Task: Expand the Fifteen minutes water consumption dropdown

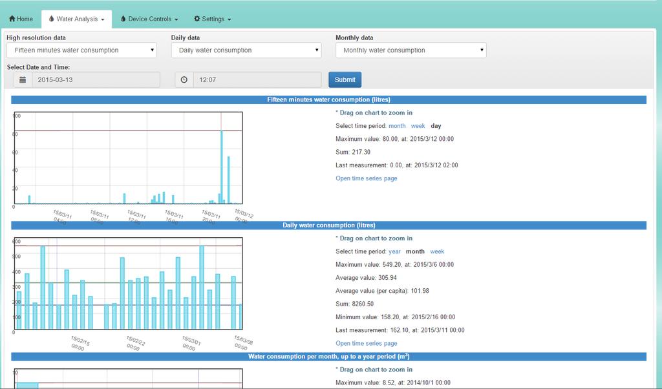Action: click(81, 50)
